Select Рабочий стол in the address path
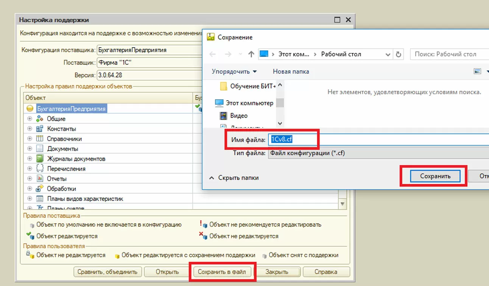 point(341,54)
